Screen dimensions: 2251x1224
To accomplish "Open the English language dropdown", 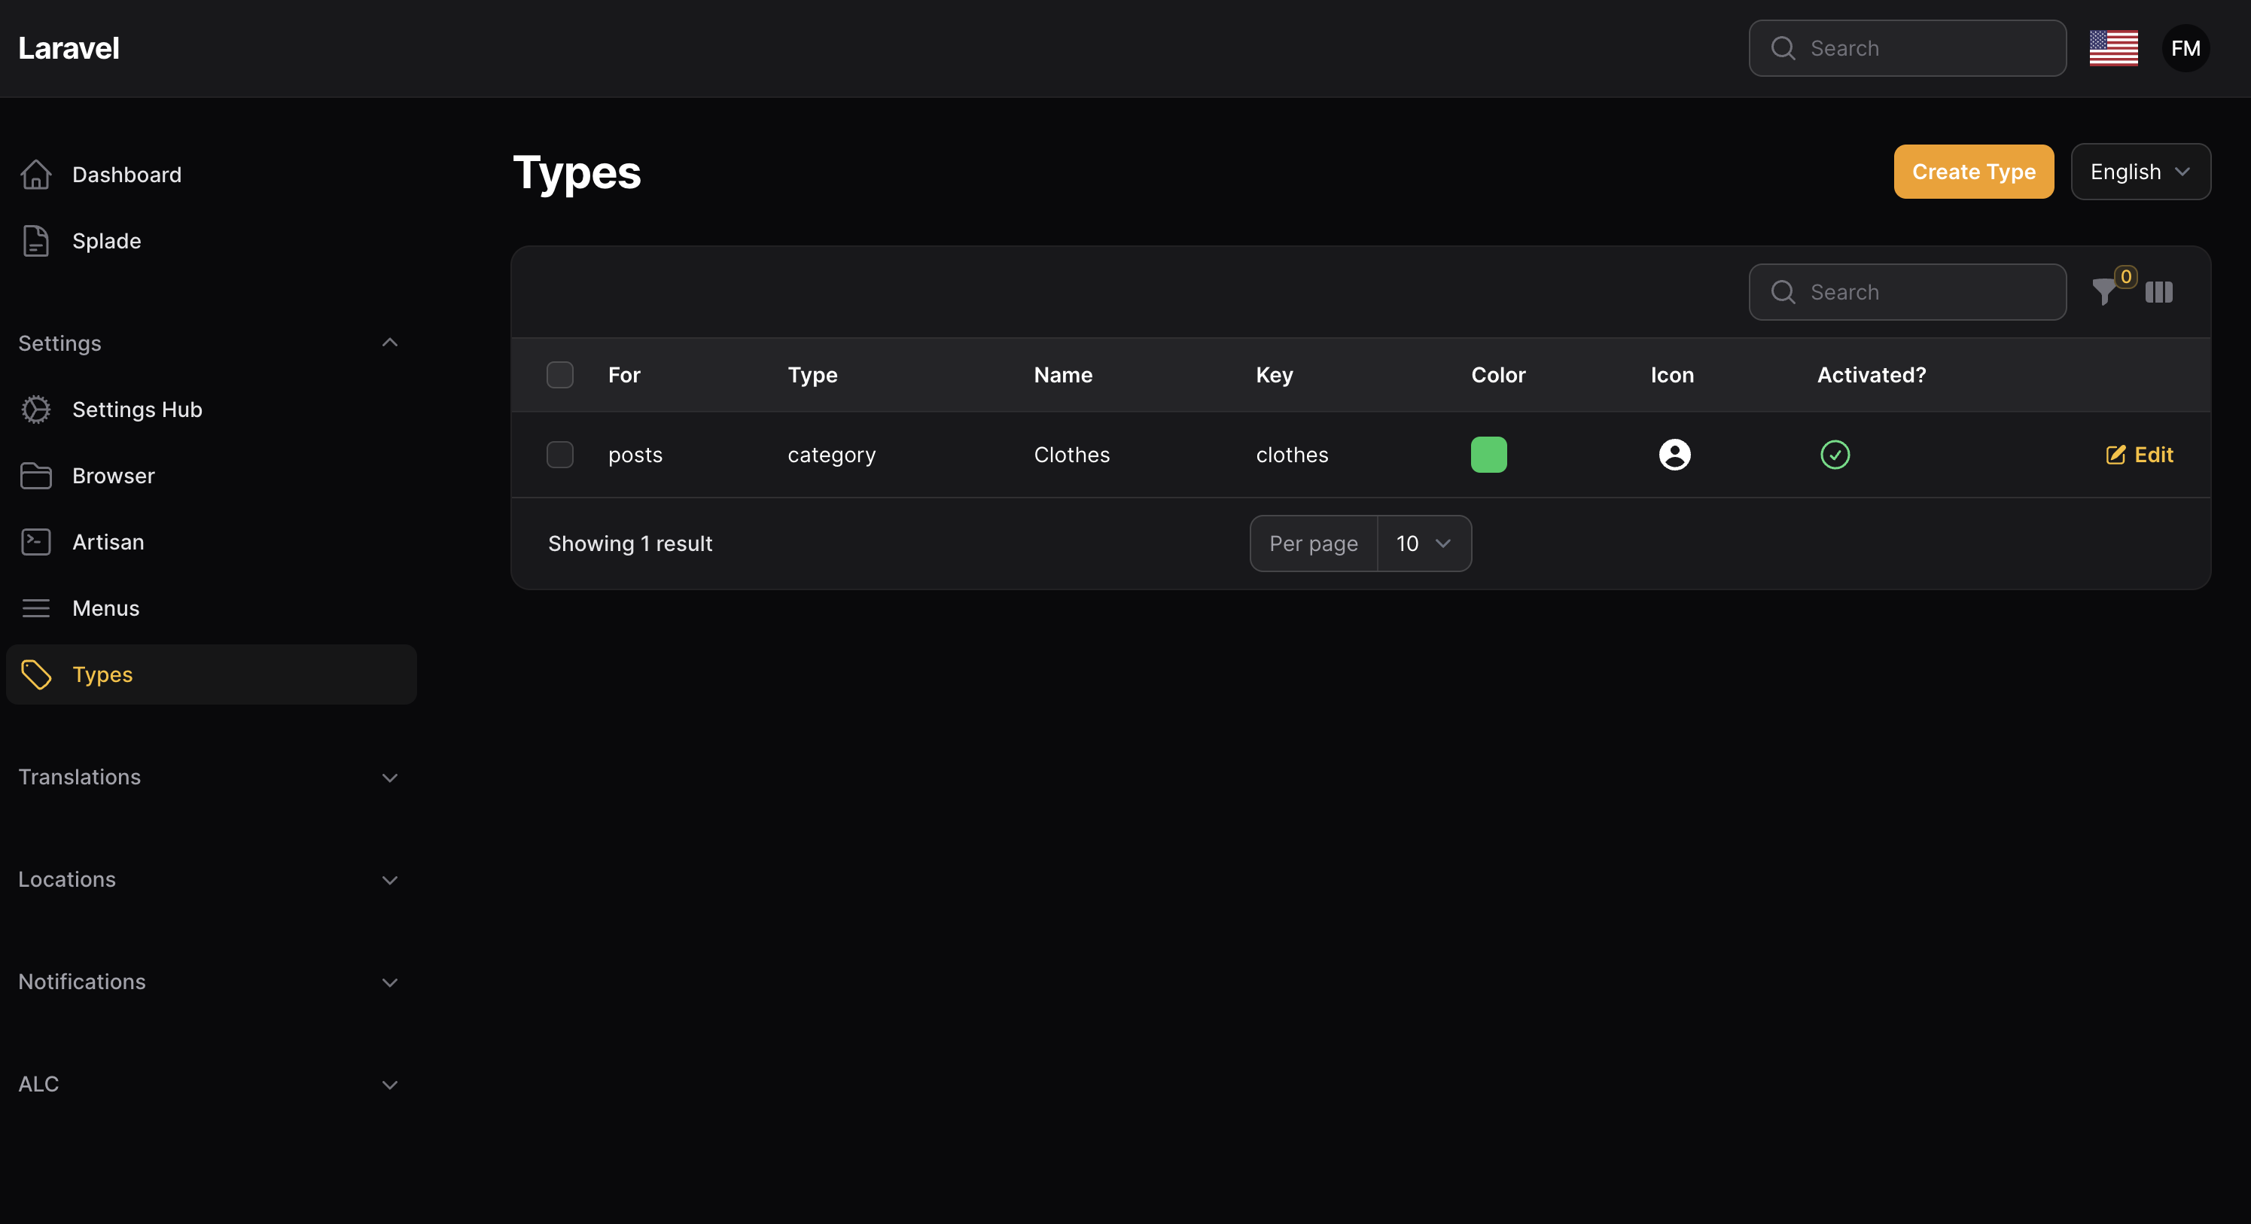I will pyautogui.click(x=2140, y=172).
